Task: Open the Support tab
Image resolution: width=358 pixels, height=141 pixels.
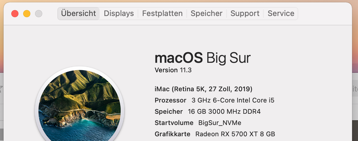Action: [x=245, y=14]
